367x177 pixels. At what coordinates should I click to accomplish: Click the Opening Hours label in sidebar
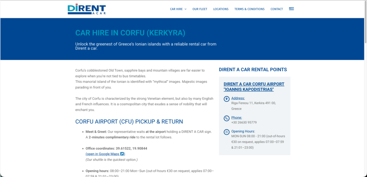click(243, 131)
